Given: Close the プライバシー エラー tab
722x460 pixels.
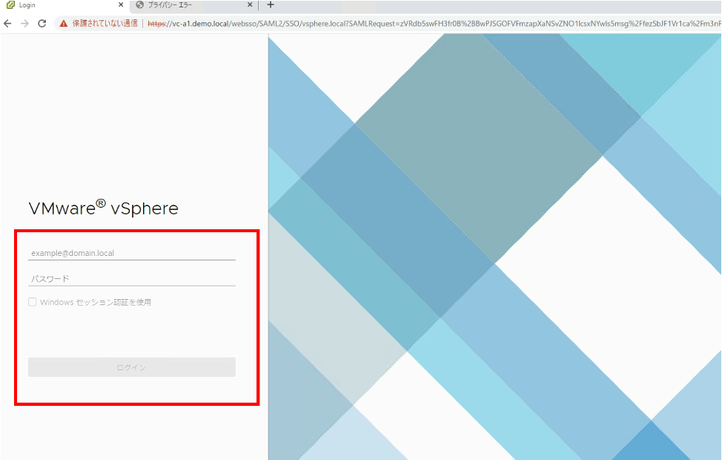Looking at the screenshot, I should [x=250, y=5].
